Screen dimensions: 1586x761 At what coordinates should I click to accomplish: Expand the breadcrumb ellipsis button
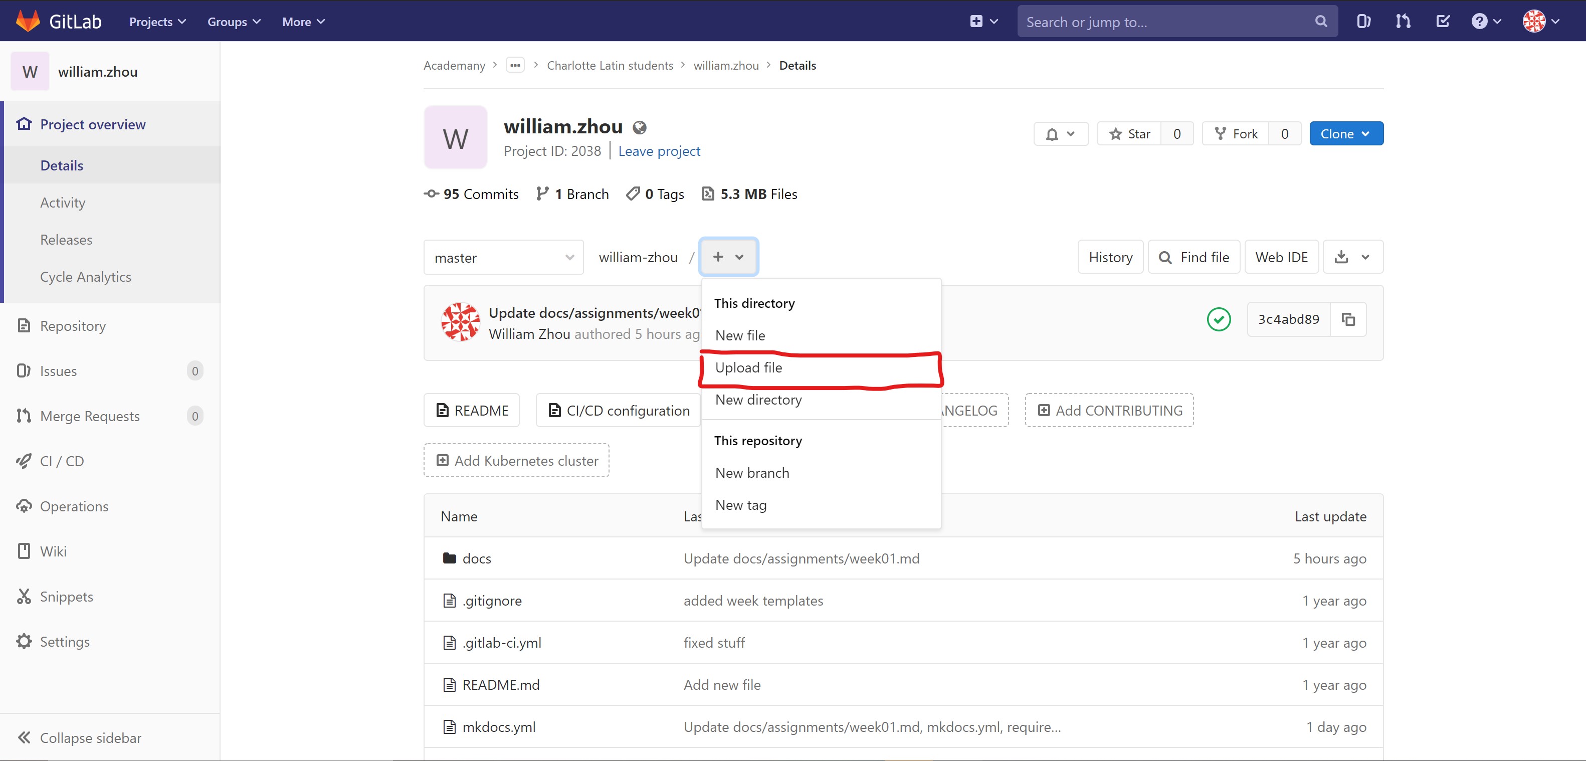coord(515,65)
